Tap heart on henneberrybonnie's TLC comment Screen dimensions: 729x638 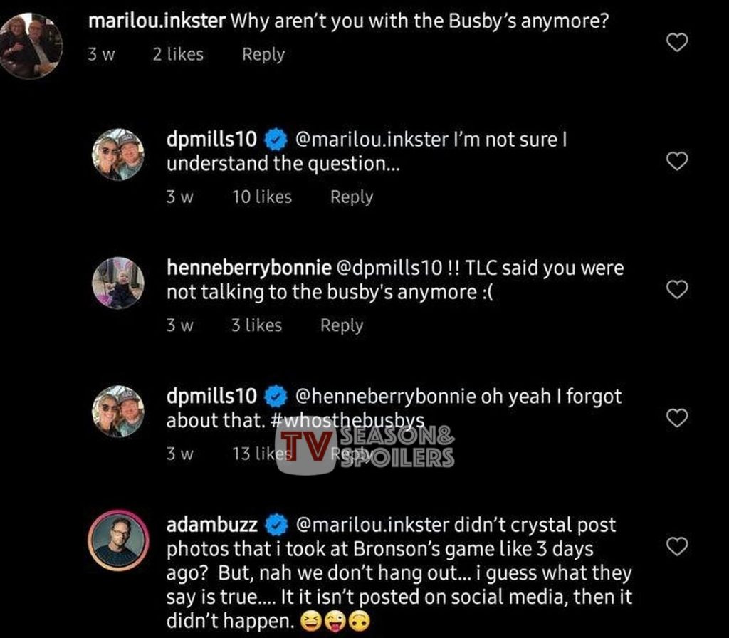coord(677,289)
